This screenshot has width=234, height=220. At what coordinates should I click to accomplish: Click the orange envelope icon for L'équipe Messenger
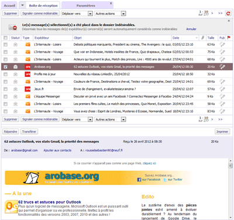pyautogui.click(x=28, y=96)
